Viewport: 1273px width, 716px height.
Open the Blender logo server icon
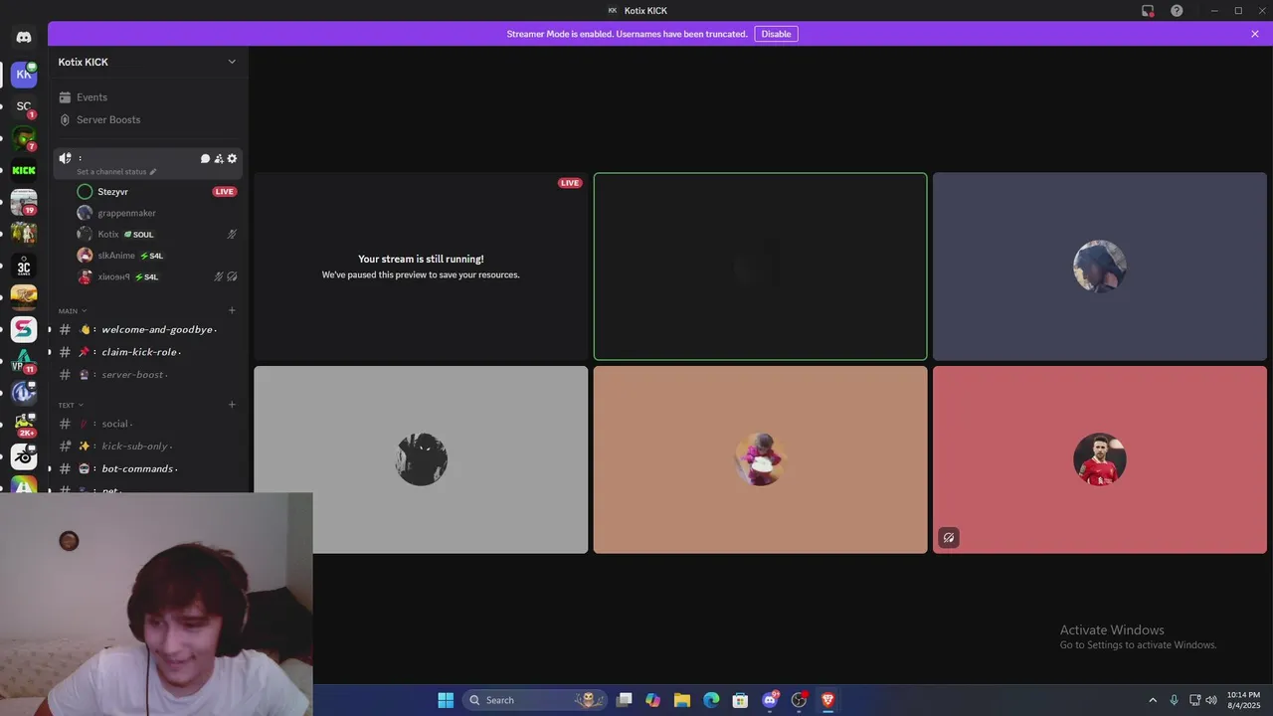click(24, 456)
